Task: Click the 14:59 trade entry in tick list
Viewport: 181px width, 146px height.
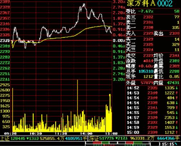Action: click(x=152, y=127)
